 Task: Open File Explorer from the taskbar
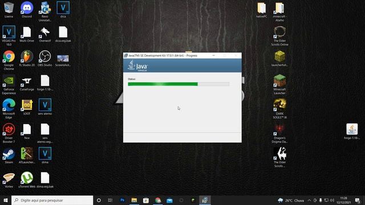tap(134, 200)
